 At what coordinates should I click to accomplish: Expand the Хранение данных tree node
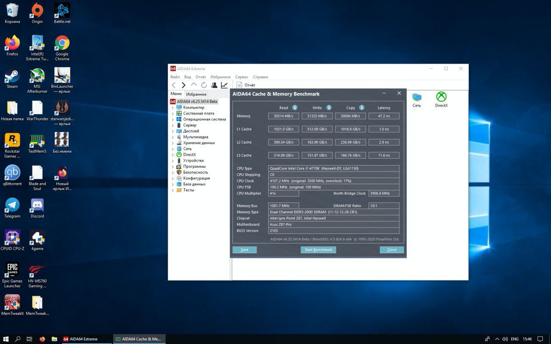[x=173, y=143]
